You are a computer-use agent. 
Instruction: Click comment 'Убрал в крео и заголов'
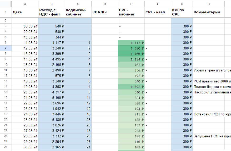212,70
